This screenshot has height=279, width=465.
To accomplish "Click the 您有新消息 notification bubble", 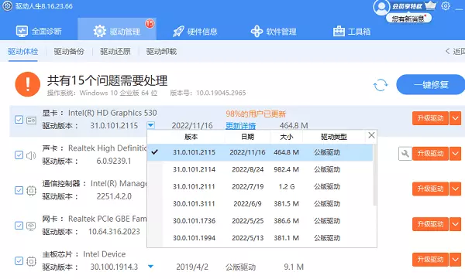I will (408, 19).
